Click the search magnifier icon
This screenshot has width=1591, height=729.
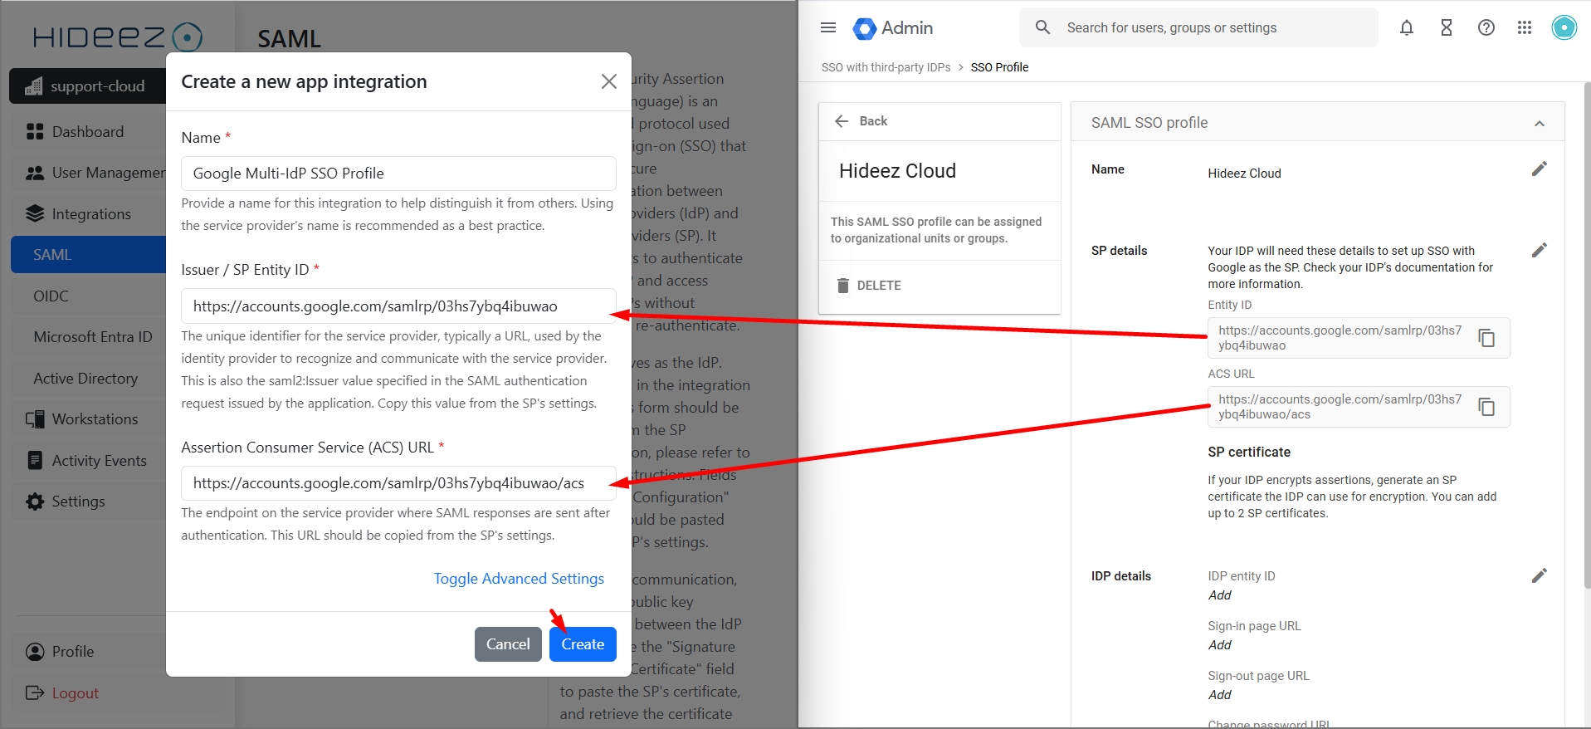(x=1043, y=27)
